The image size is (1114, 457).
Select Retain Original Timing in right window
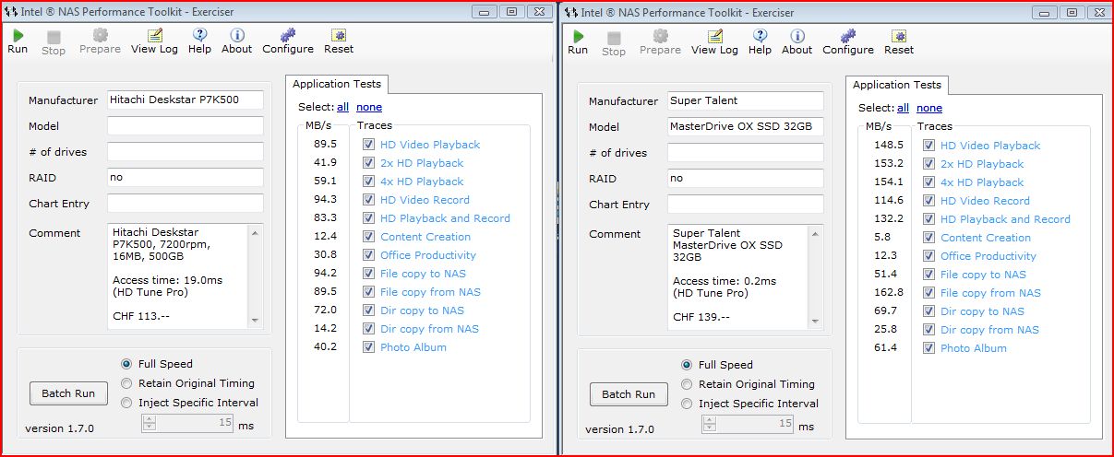(687, 384)
